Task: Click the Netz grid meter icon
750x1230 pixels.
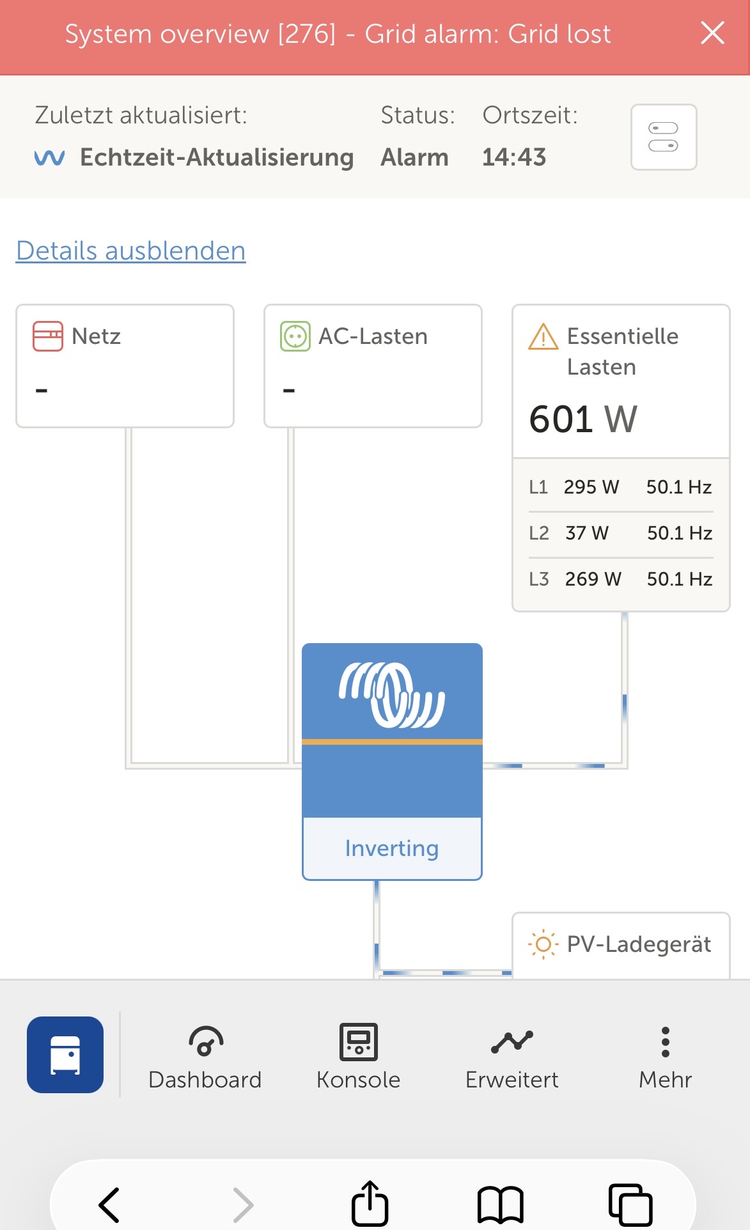Action: (x=48, y=336)
